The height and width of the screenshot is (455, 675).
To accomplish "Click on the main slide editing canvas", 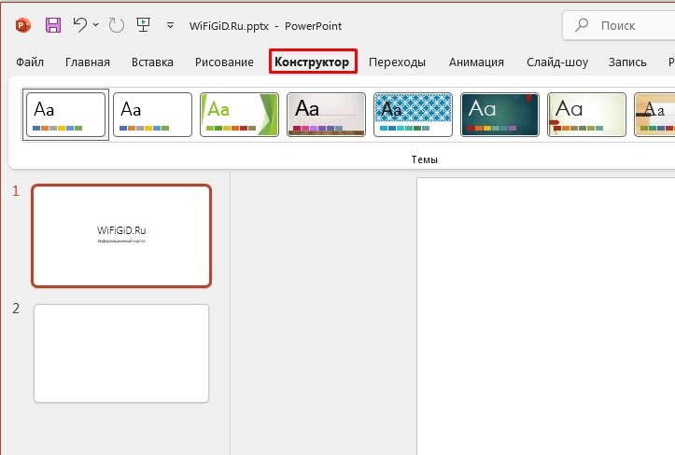I will tap(546, 316).
